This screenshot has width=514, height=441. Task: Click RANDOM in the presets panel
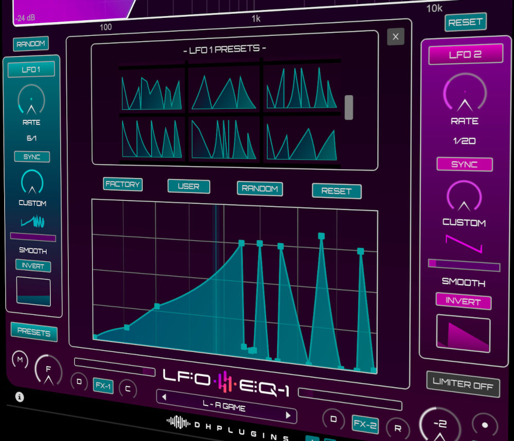260,189
